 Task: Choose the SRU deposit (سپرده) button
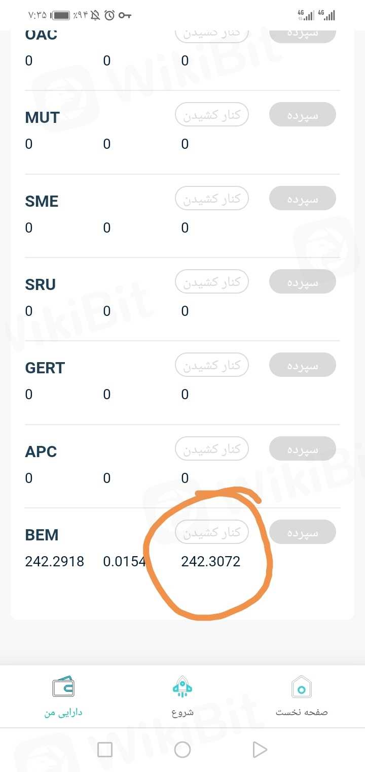(303, 282)
